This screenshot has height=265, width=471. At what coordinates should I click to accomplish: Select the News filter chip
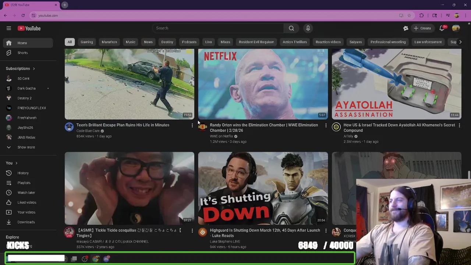[148, 42]
